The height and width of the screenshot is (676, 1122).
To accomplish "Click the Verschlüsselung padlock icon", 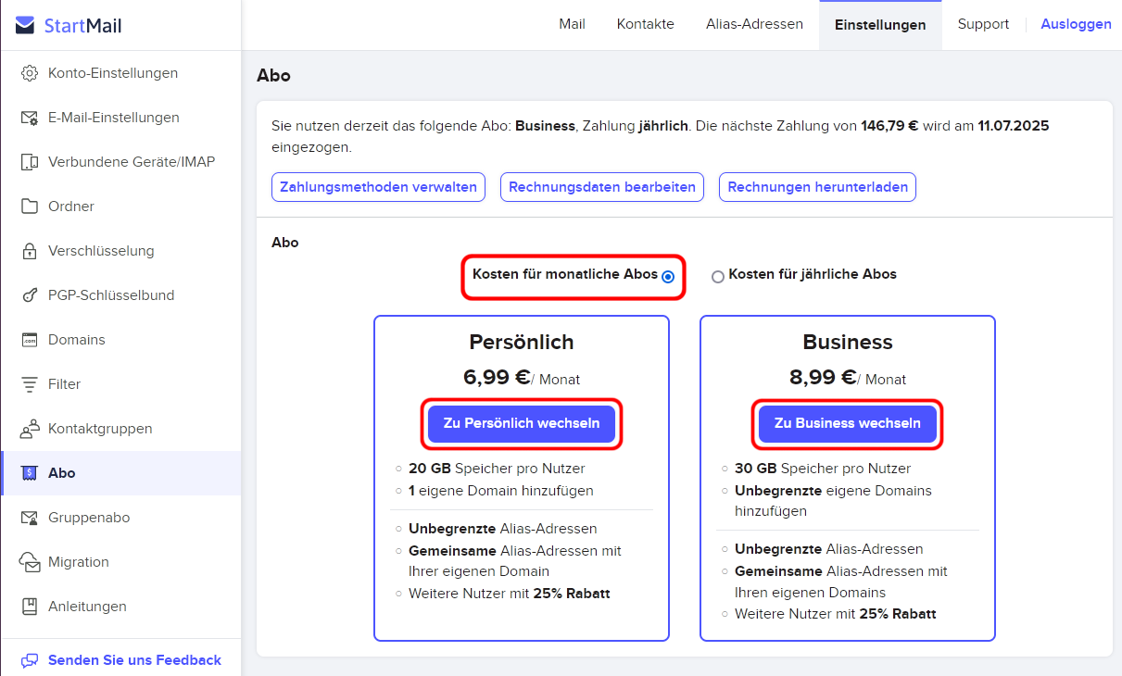I will 30,251.
